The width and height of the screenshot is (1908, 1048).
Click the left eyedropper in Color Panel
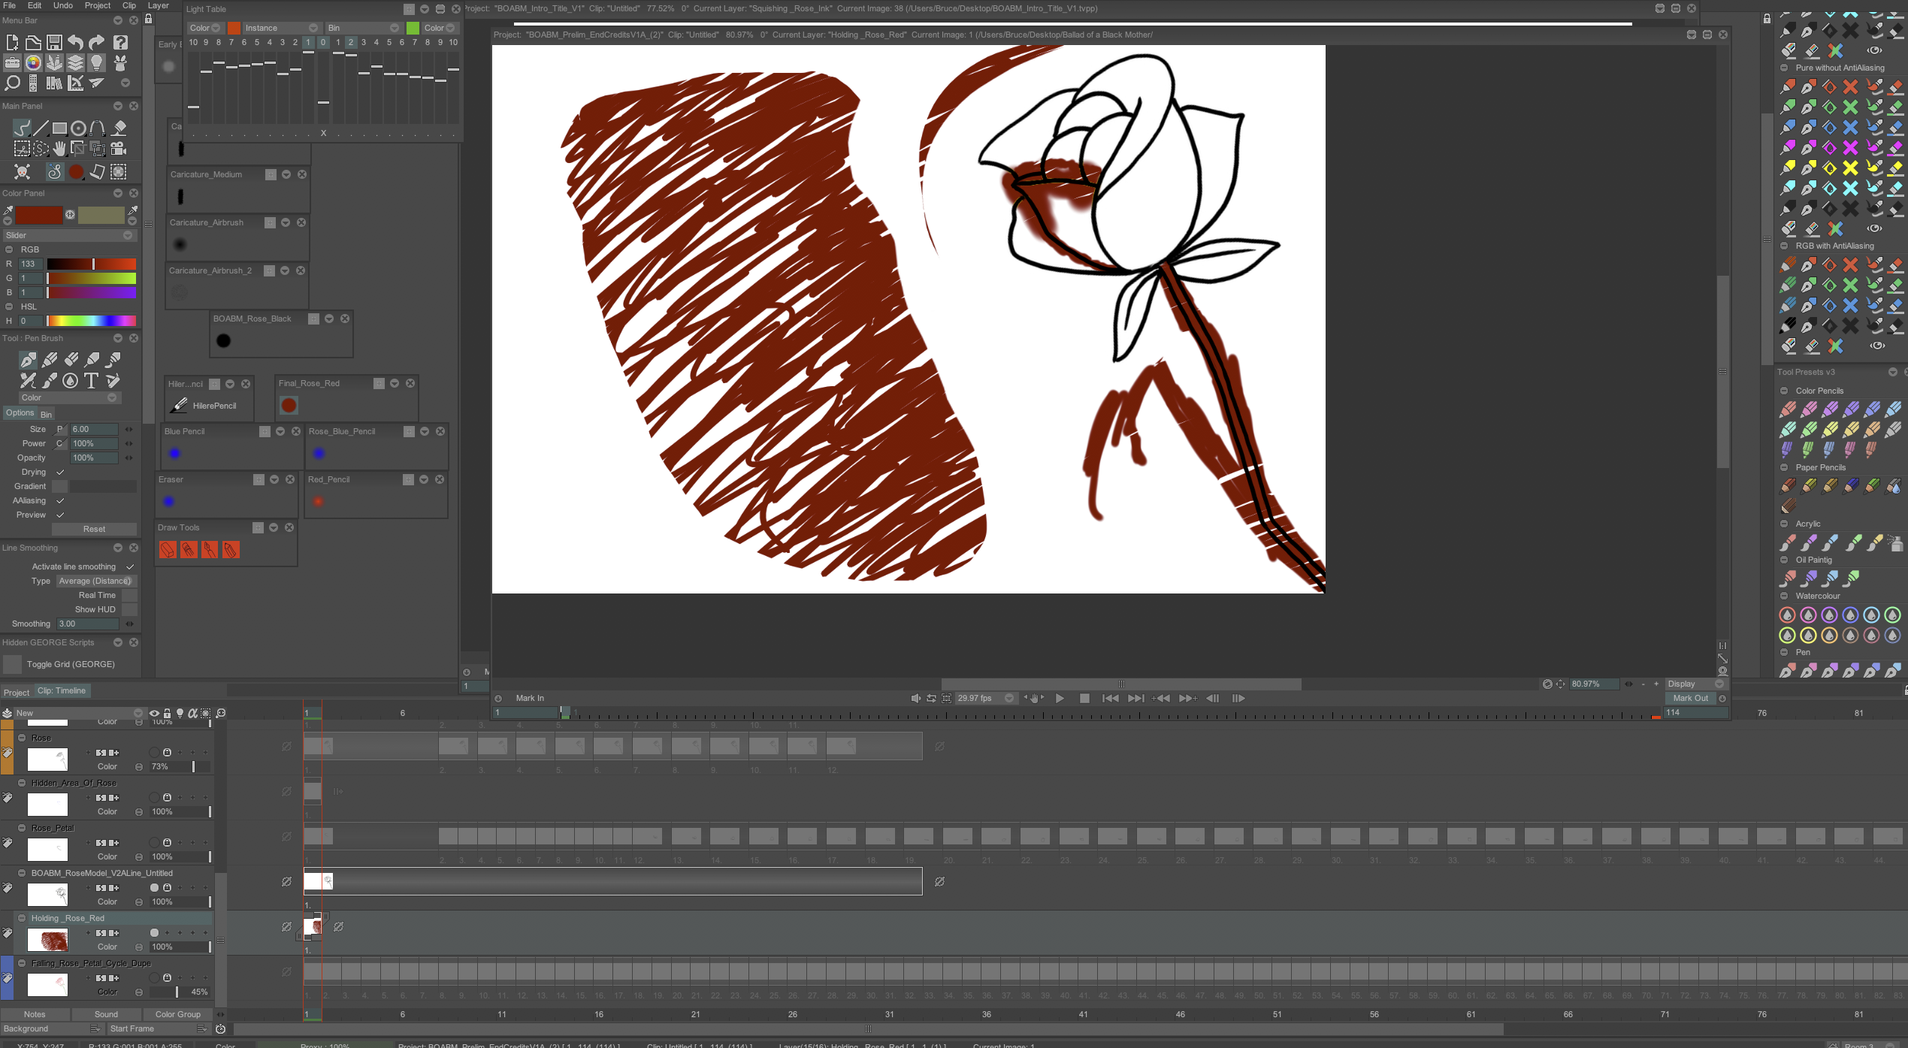[8, 212]
